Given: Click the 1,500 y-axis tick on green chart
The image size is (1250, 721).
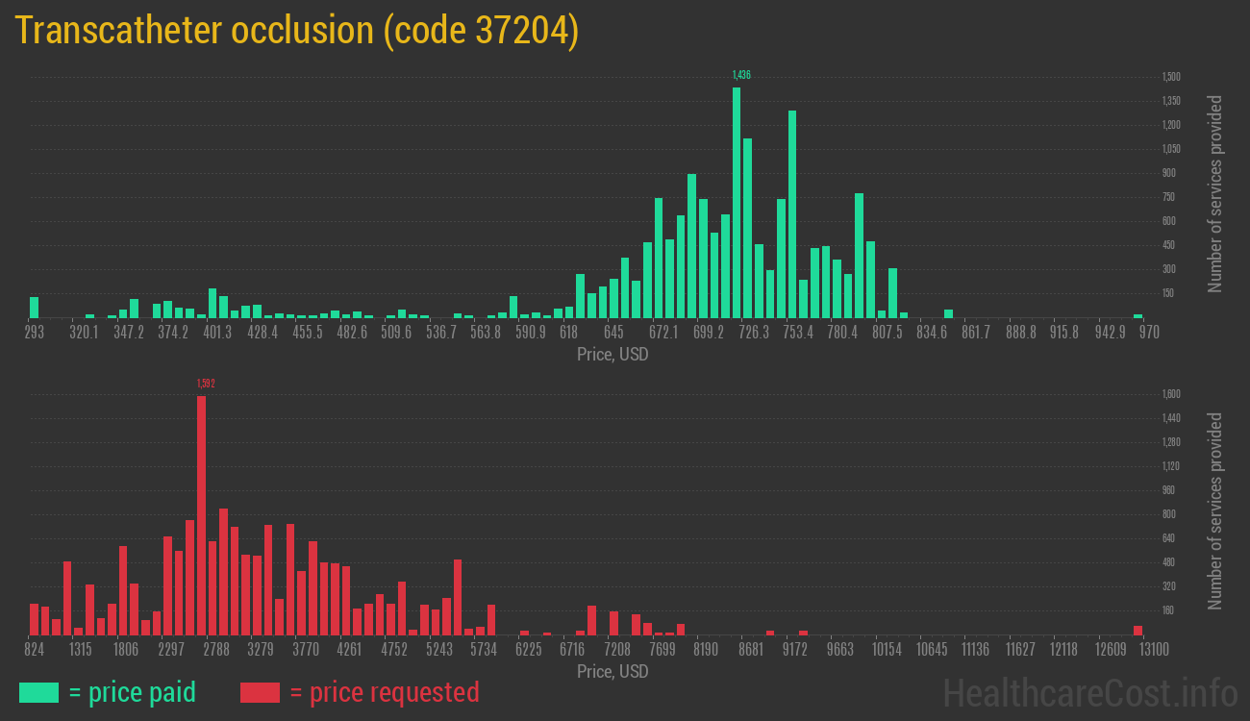Looking at the screenshot, I should click(x=1171, y=77).
